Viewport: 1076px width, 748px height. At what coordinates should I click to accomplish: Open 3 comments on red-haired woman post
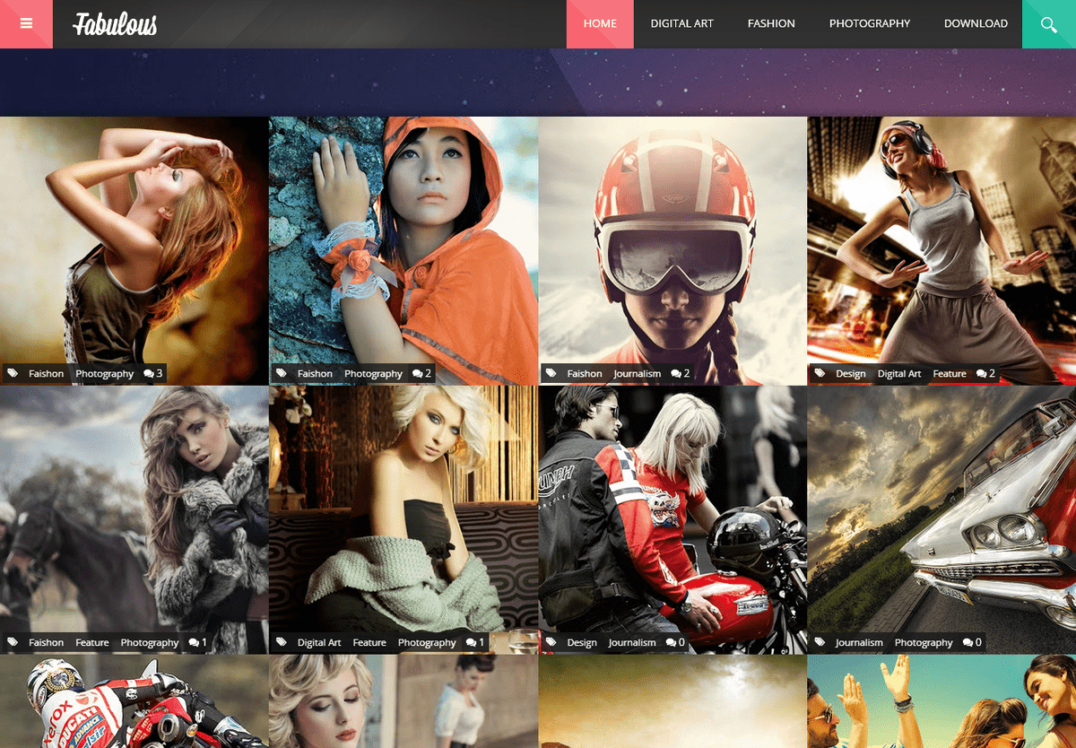[x=153, y=373]
